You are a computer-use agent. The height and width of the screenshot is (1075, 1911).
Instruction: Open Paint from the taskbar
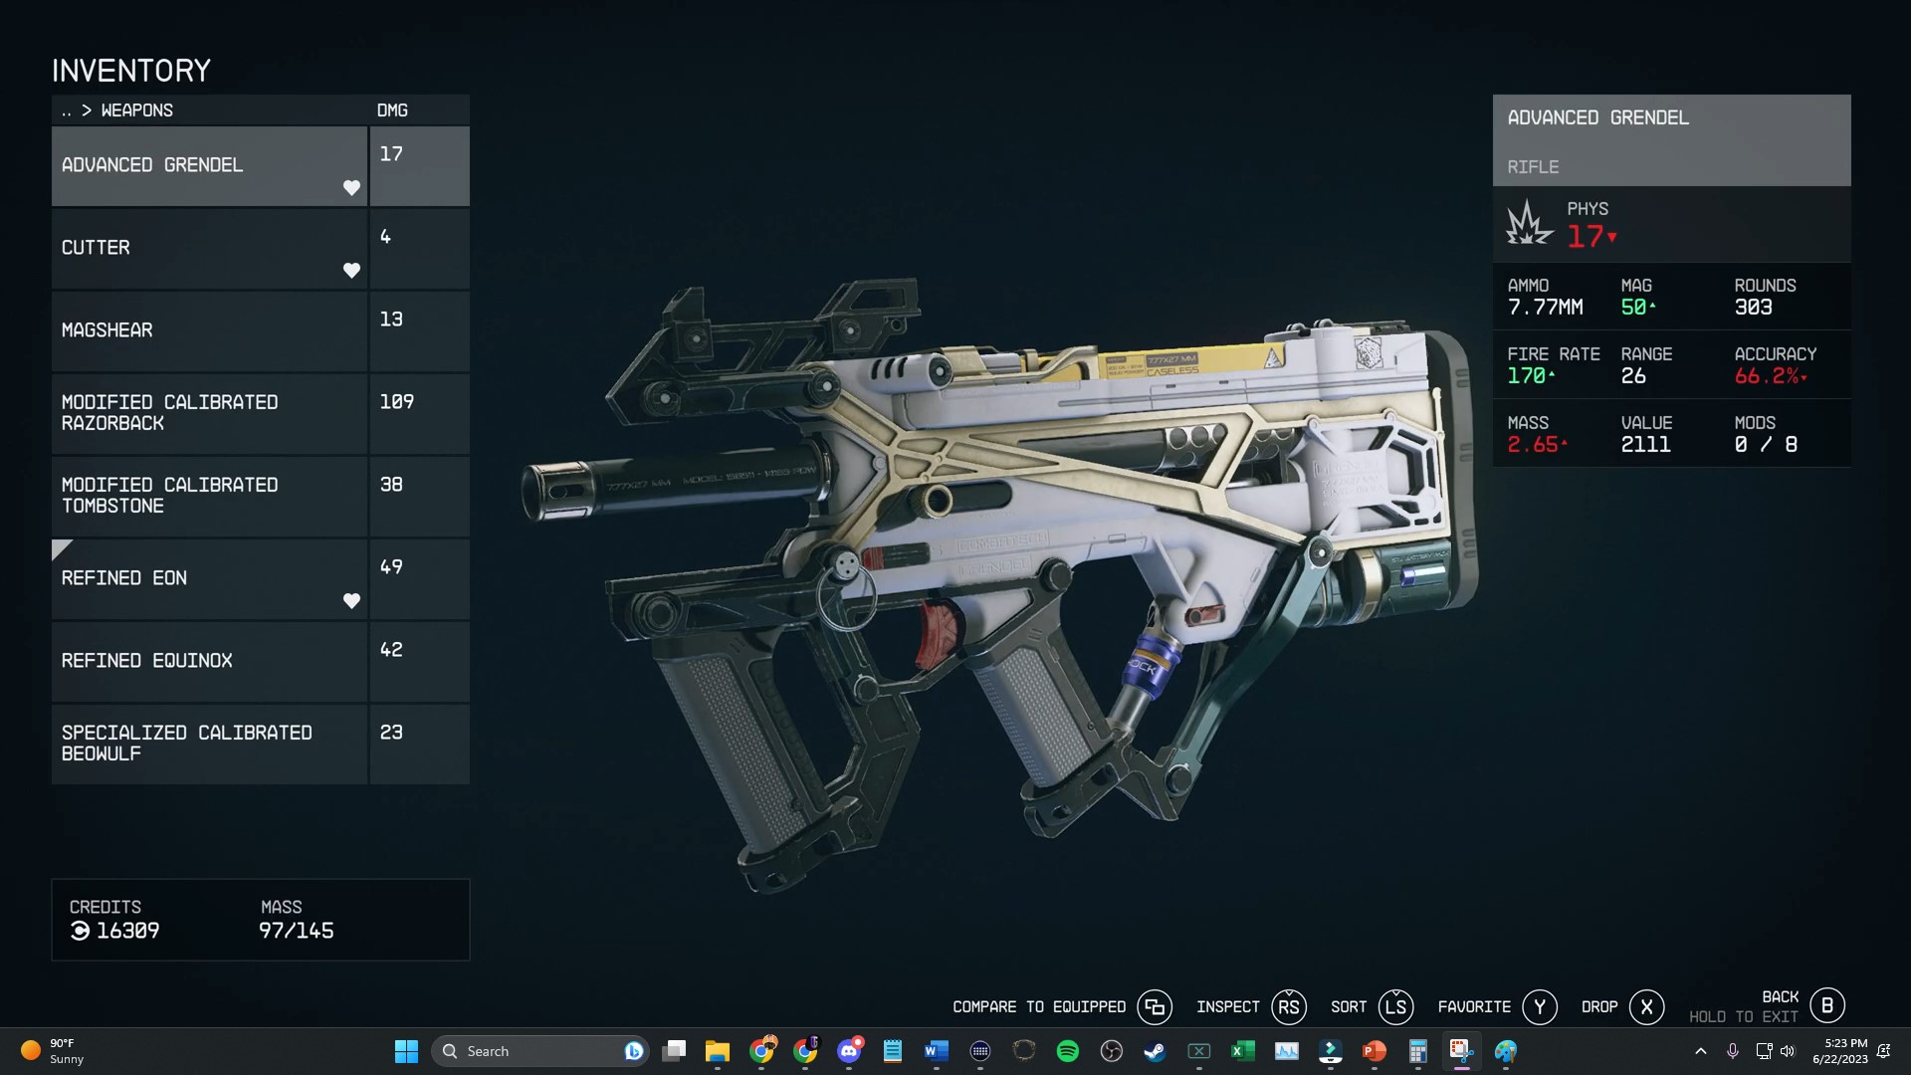tap(1506, 1051)
